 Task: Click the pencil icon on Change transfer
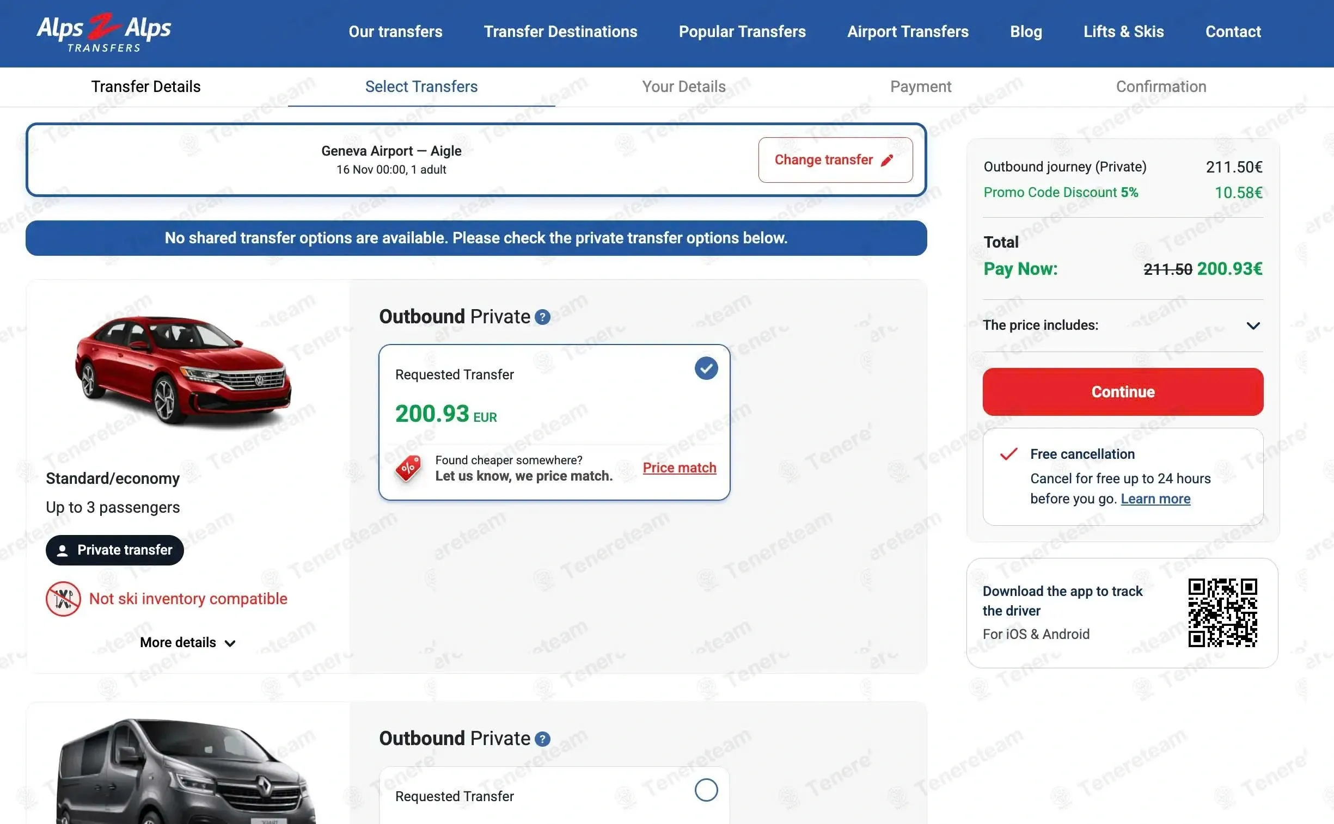(887, 160)
